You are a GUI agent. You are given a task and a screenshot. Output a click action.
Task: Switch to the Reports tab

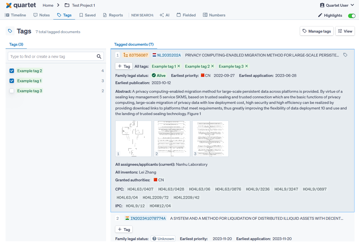113,15
